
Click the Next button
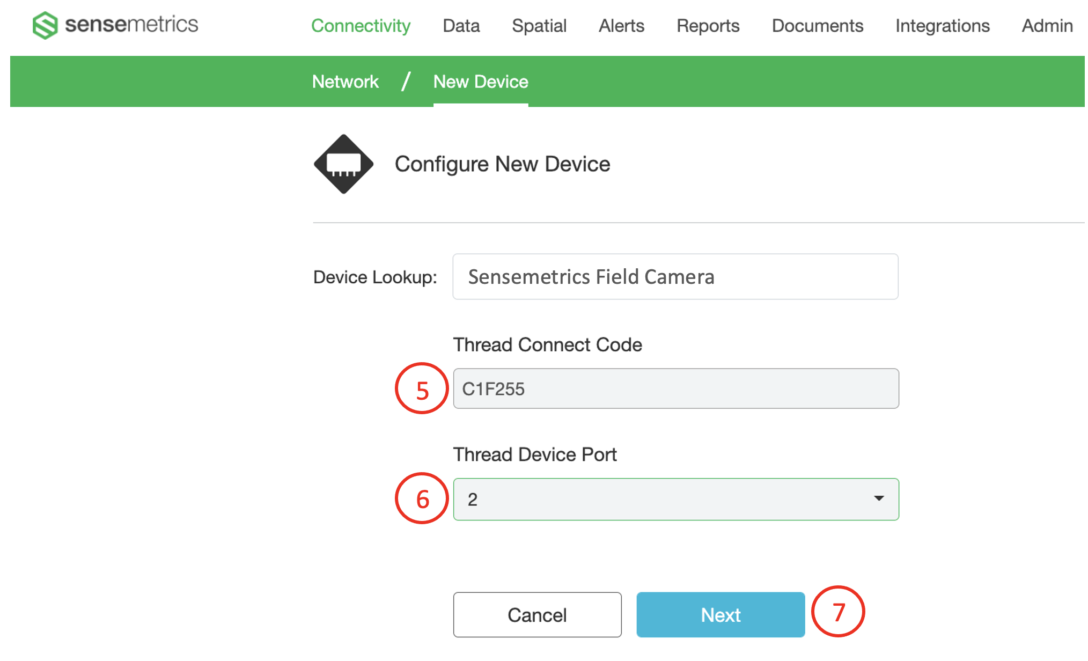721,615
